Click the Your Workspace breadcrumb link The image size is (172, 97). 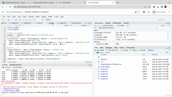point(14,12)
